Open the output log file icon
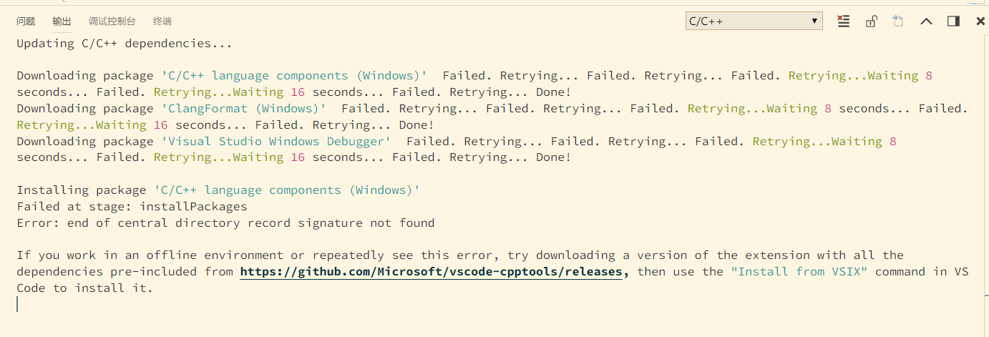The height and width of the screenshot is (337, 989). (x=898, y=21)
